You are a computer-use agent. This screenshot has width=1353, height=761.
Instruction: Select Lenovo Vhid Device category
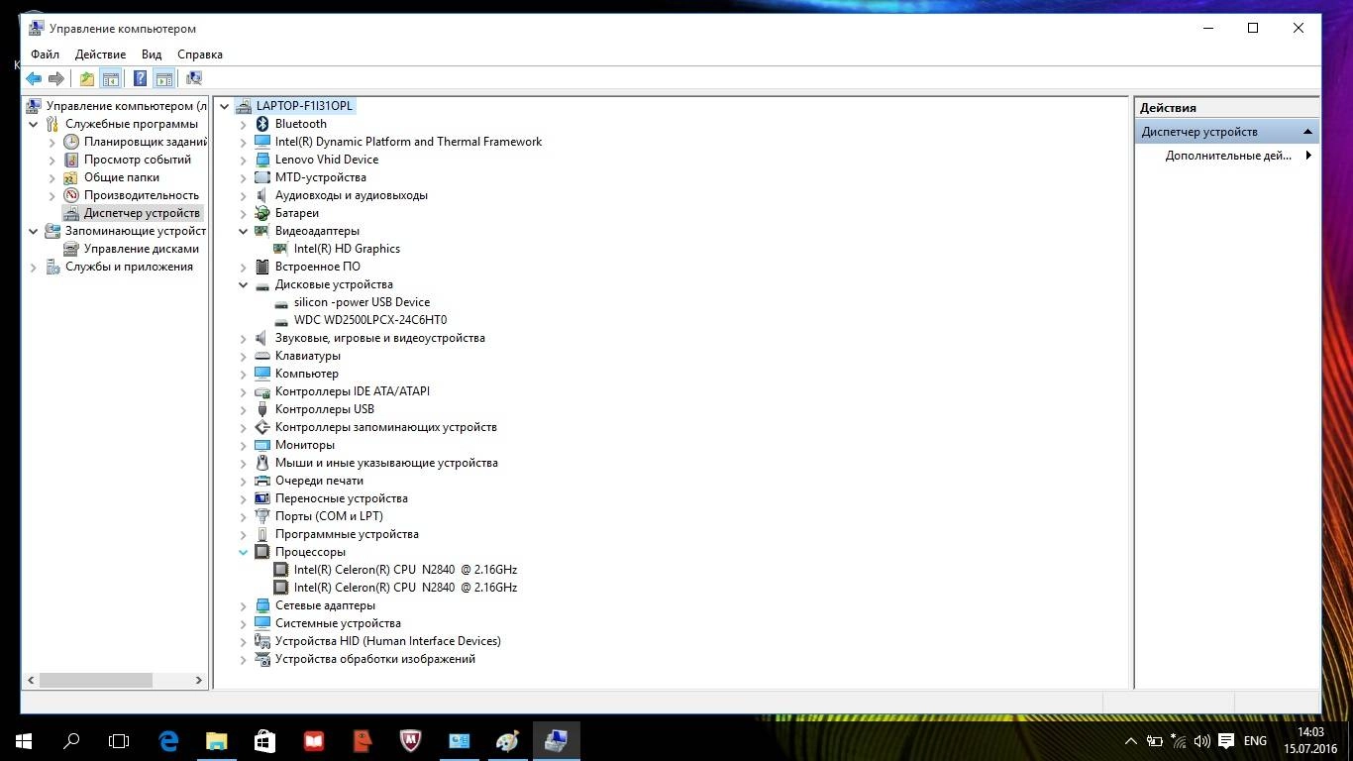(x=327, y=160)
